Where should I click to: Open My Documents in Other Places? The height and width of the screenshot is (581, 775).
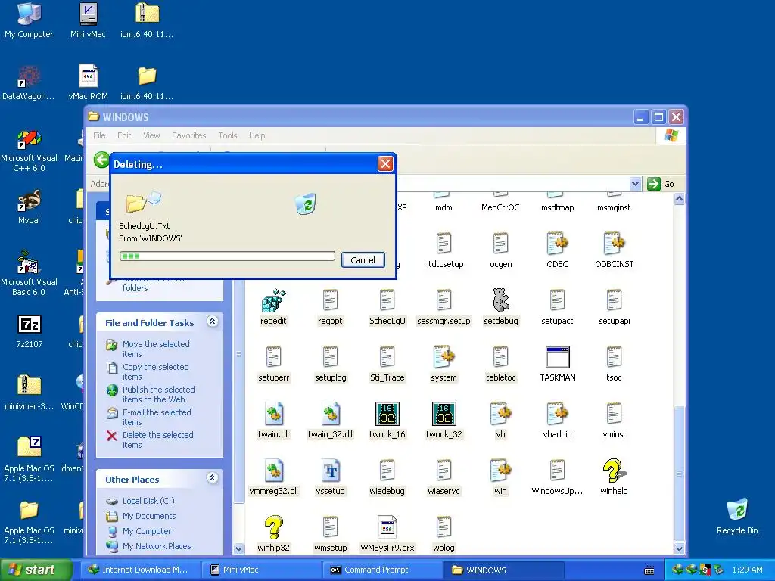(x=149, y=516)
